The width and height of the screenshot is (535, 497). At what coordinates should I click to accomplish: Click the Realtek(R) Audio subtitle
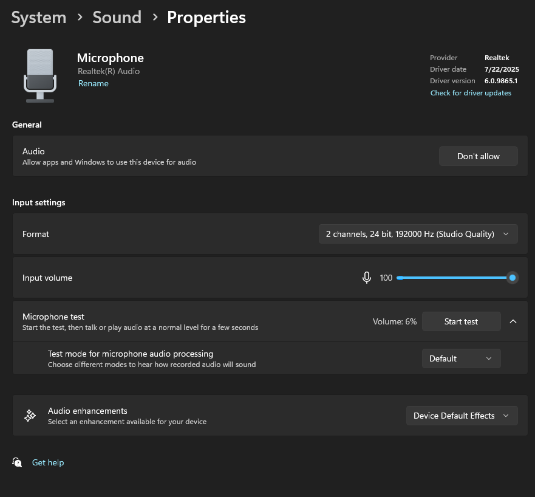109,71
